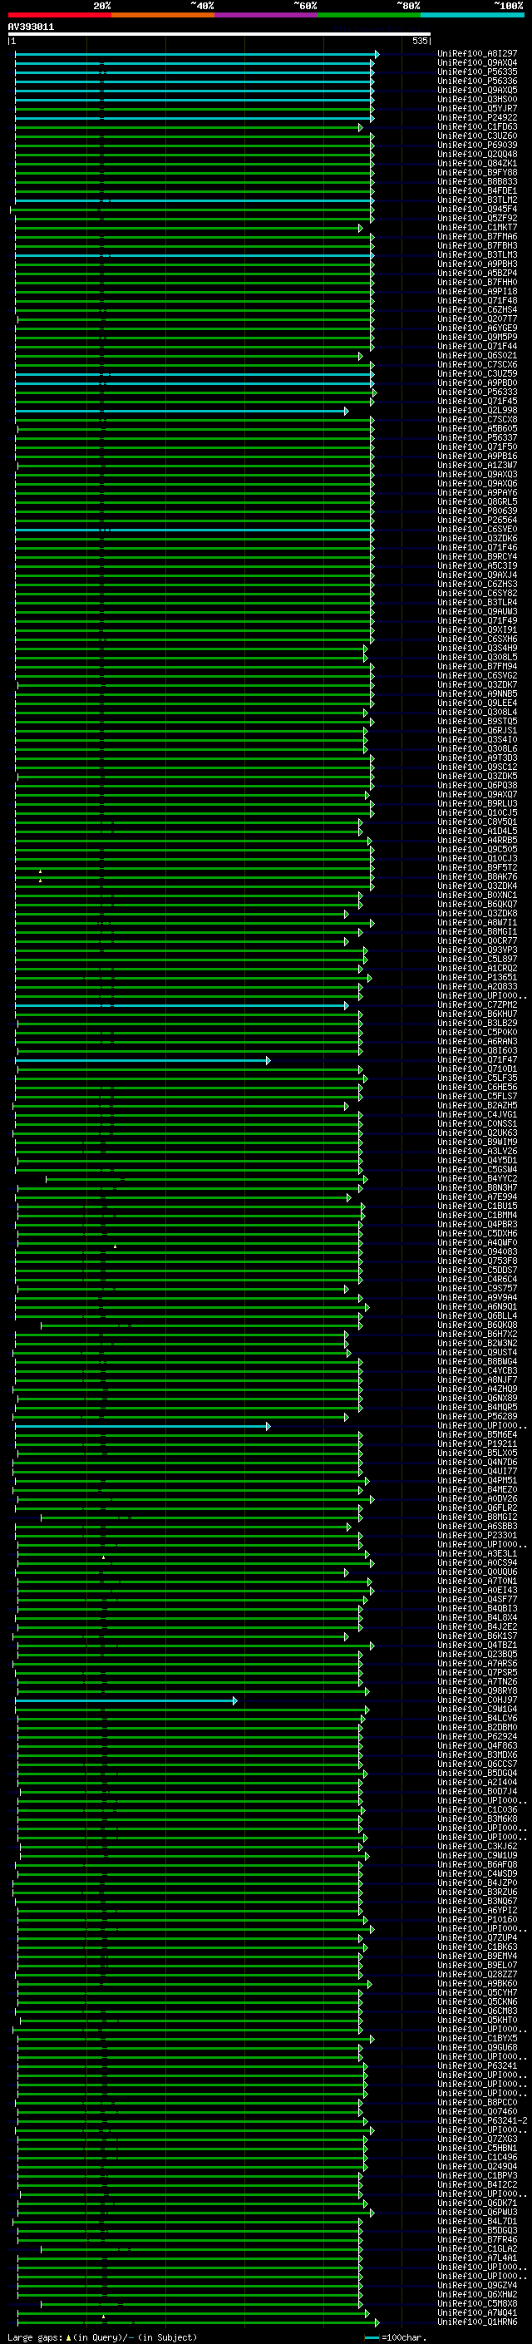Click the UniRef100_Q9XI91 entry

point(476,630)
